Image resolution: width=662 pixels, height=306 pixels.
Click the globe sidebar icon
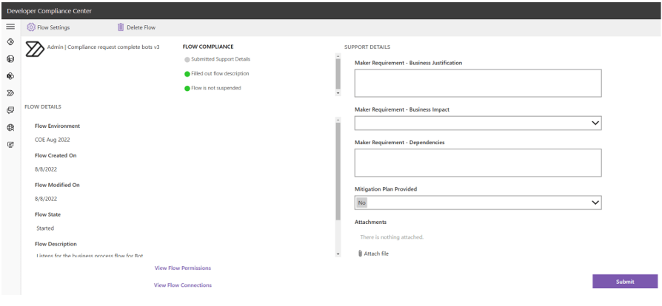click(10, 127)
